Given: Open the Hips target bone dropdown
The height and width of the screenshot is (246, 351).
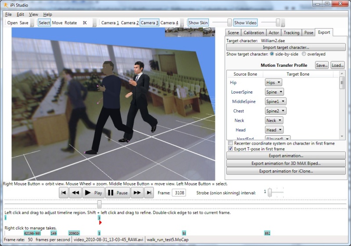Looking at the screenshot, I should pos(273,83).
